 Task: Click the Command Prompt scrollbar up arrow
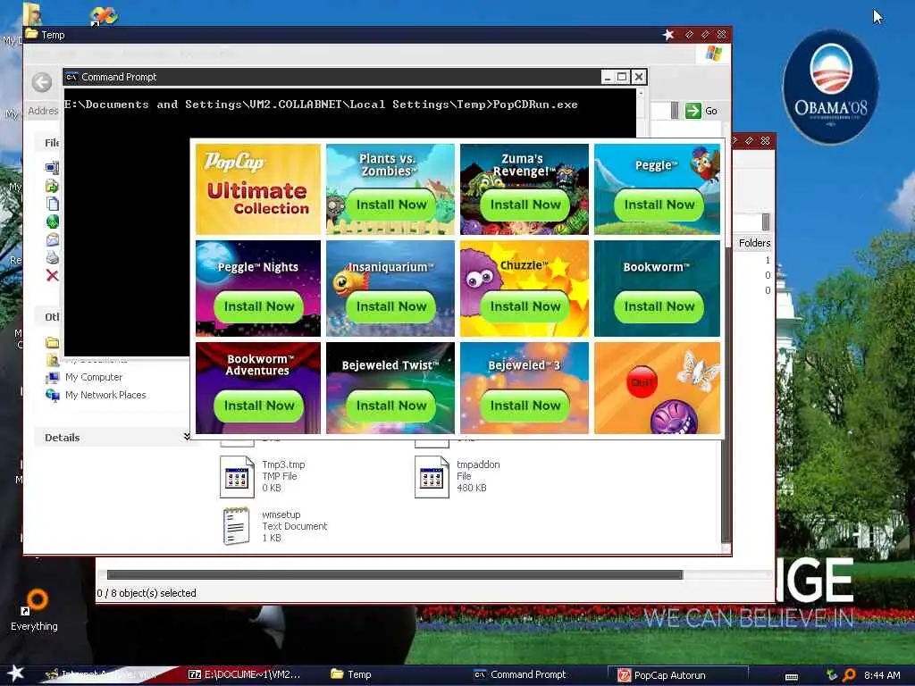pyautogui.click(x=641, y=93)
